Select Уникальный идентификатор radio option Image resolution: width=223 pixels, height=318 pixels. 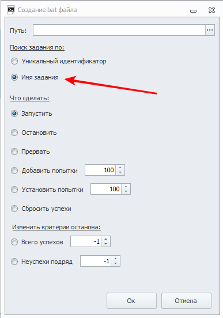pos(14,61)
